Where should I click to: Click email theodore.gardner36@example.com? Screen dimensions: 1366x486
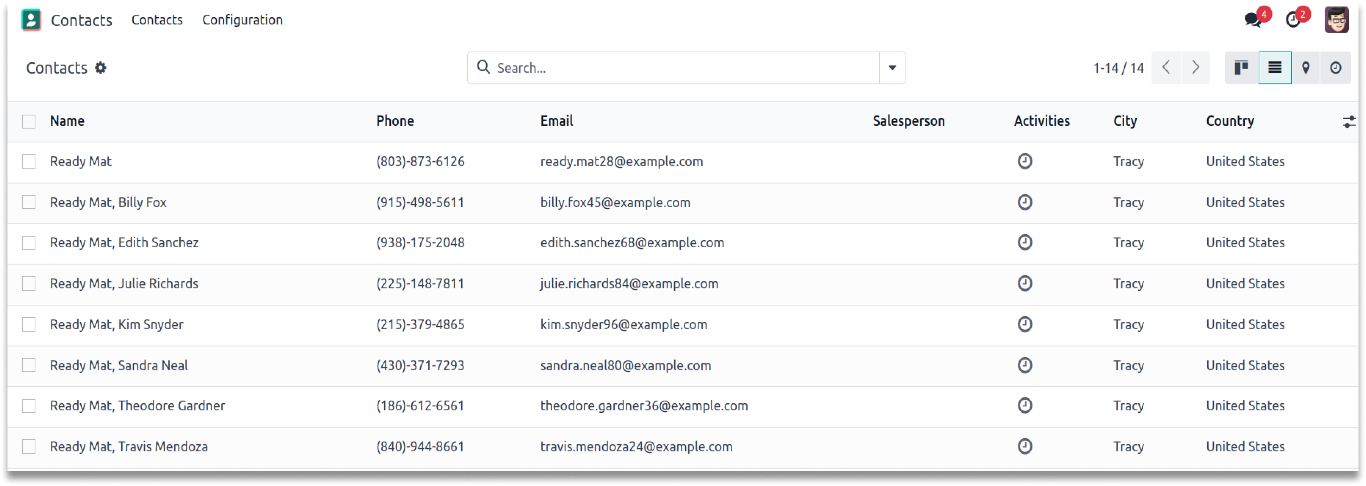pos(644,406)
